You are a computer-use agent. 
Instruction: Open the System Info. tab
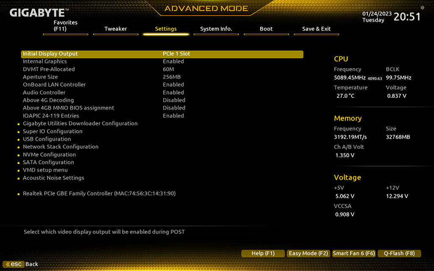coord(216,29)
